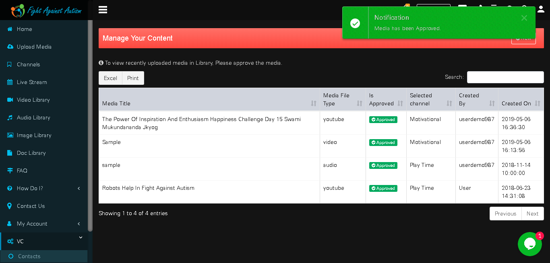
Task: Click the 'Sample' title in the video row
Action: 112,142
